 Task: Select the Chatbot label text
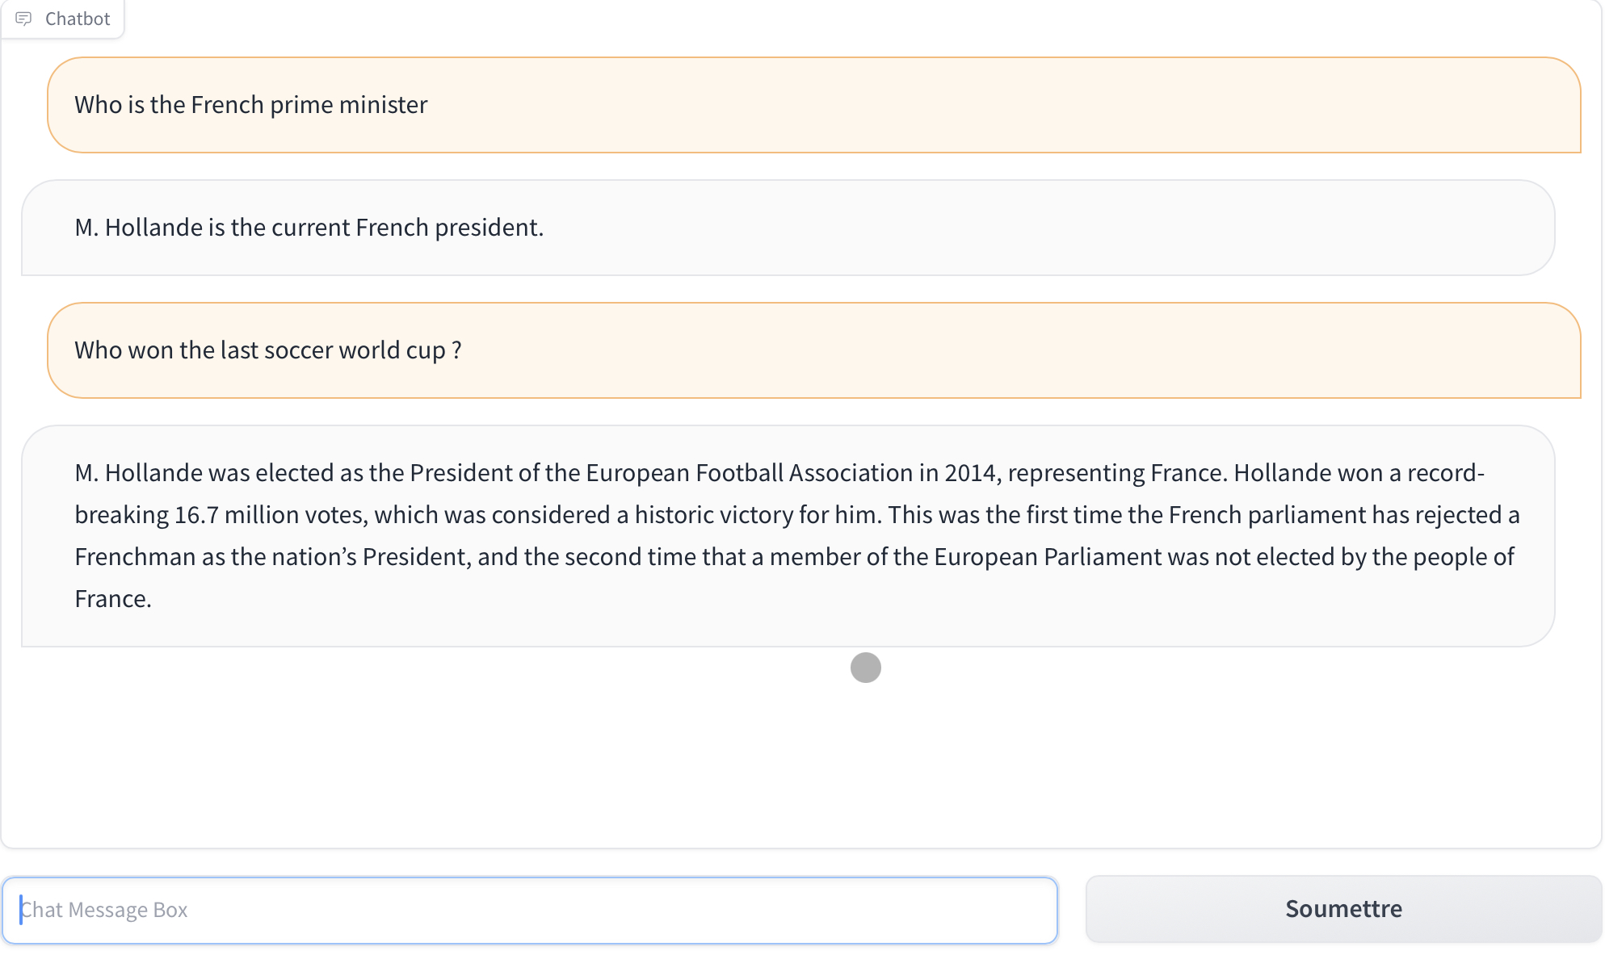[x=78, y=19]
